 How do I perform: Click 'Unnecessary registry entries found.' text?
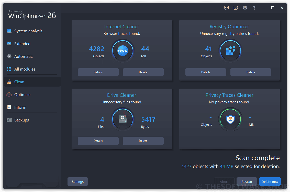pyautogui.click(x=229, y=34)
